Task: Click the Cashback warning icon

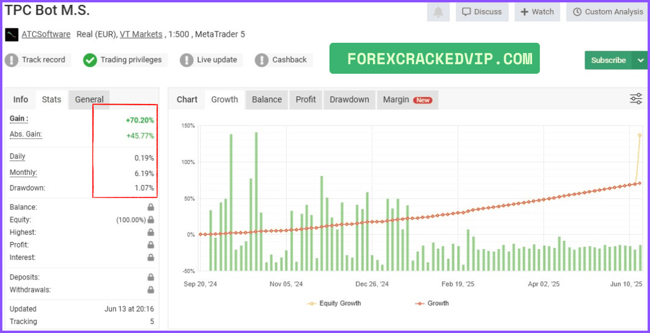Action: [262, 60]
